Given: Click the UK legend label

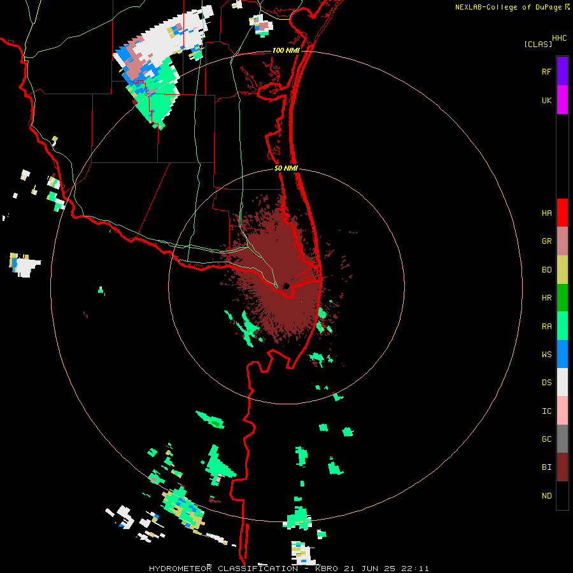Looking at the screenshot, I should pyautogui.click(x=546, y=100).
